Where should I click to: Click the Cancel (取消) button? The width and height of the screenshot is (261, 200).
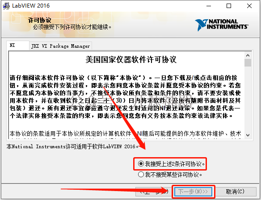click(x=235, y=192)
